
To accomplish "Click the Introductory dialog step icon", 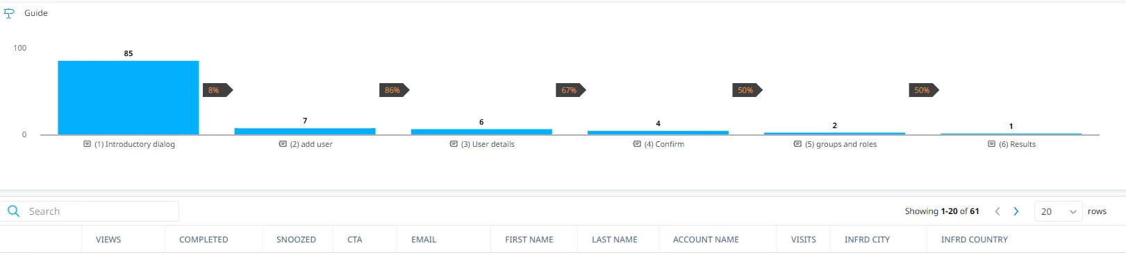I will [x=87, y=144].
